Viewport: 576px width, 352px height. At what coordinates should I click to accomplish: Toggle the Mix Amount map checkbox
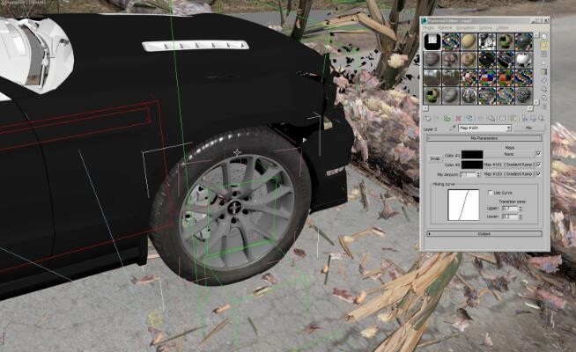click(538, 173)
